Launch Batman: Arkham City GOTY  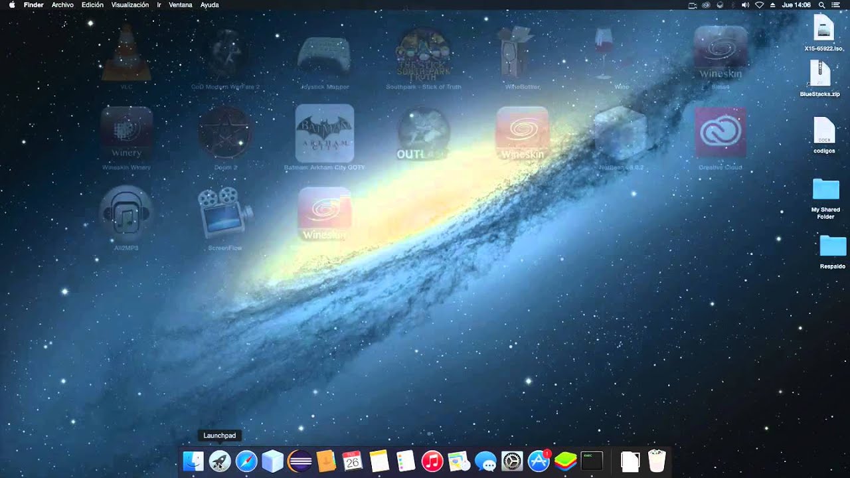(325, 133)
